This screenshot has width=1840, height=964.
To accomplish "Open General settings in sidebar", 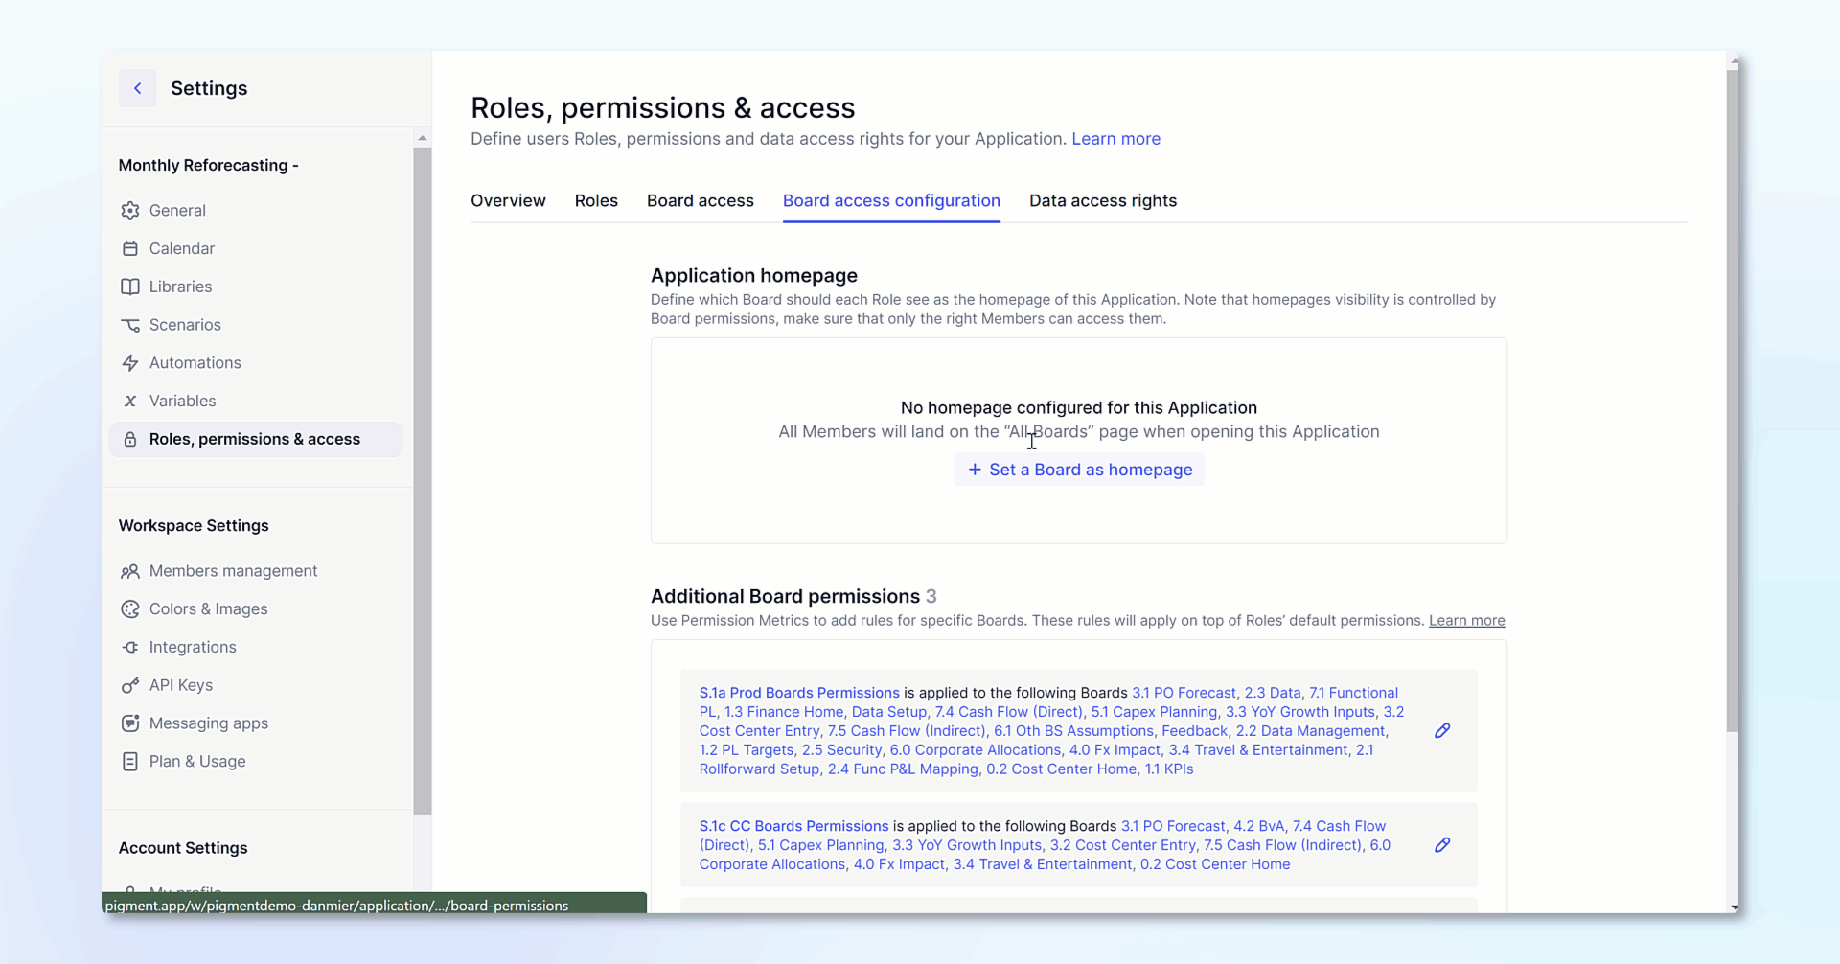I will click(x=256, y=211).
